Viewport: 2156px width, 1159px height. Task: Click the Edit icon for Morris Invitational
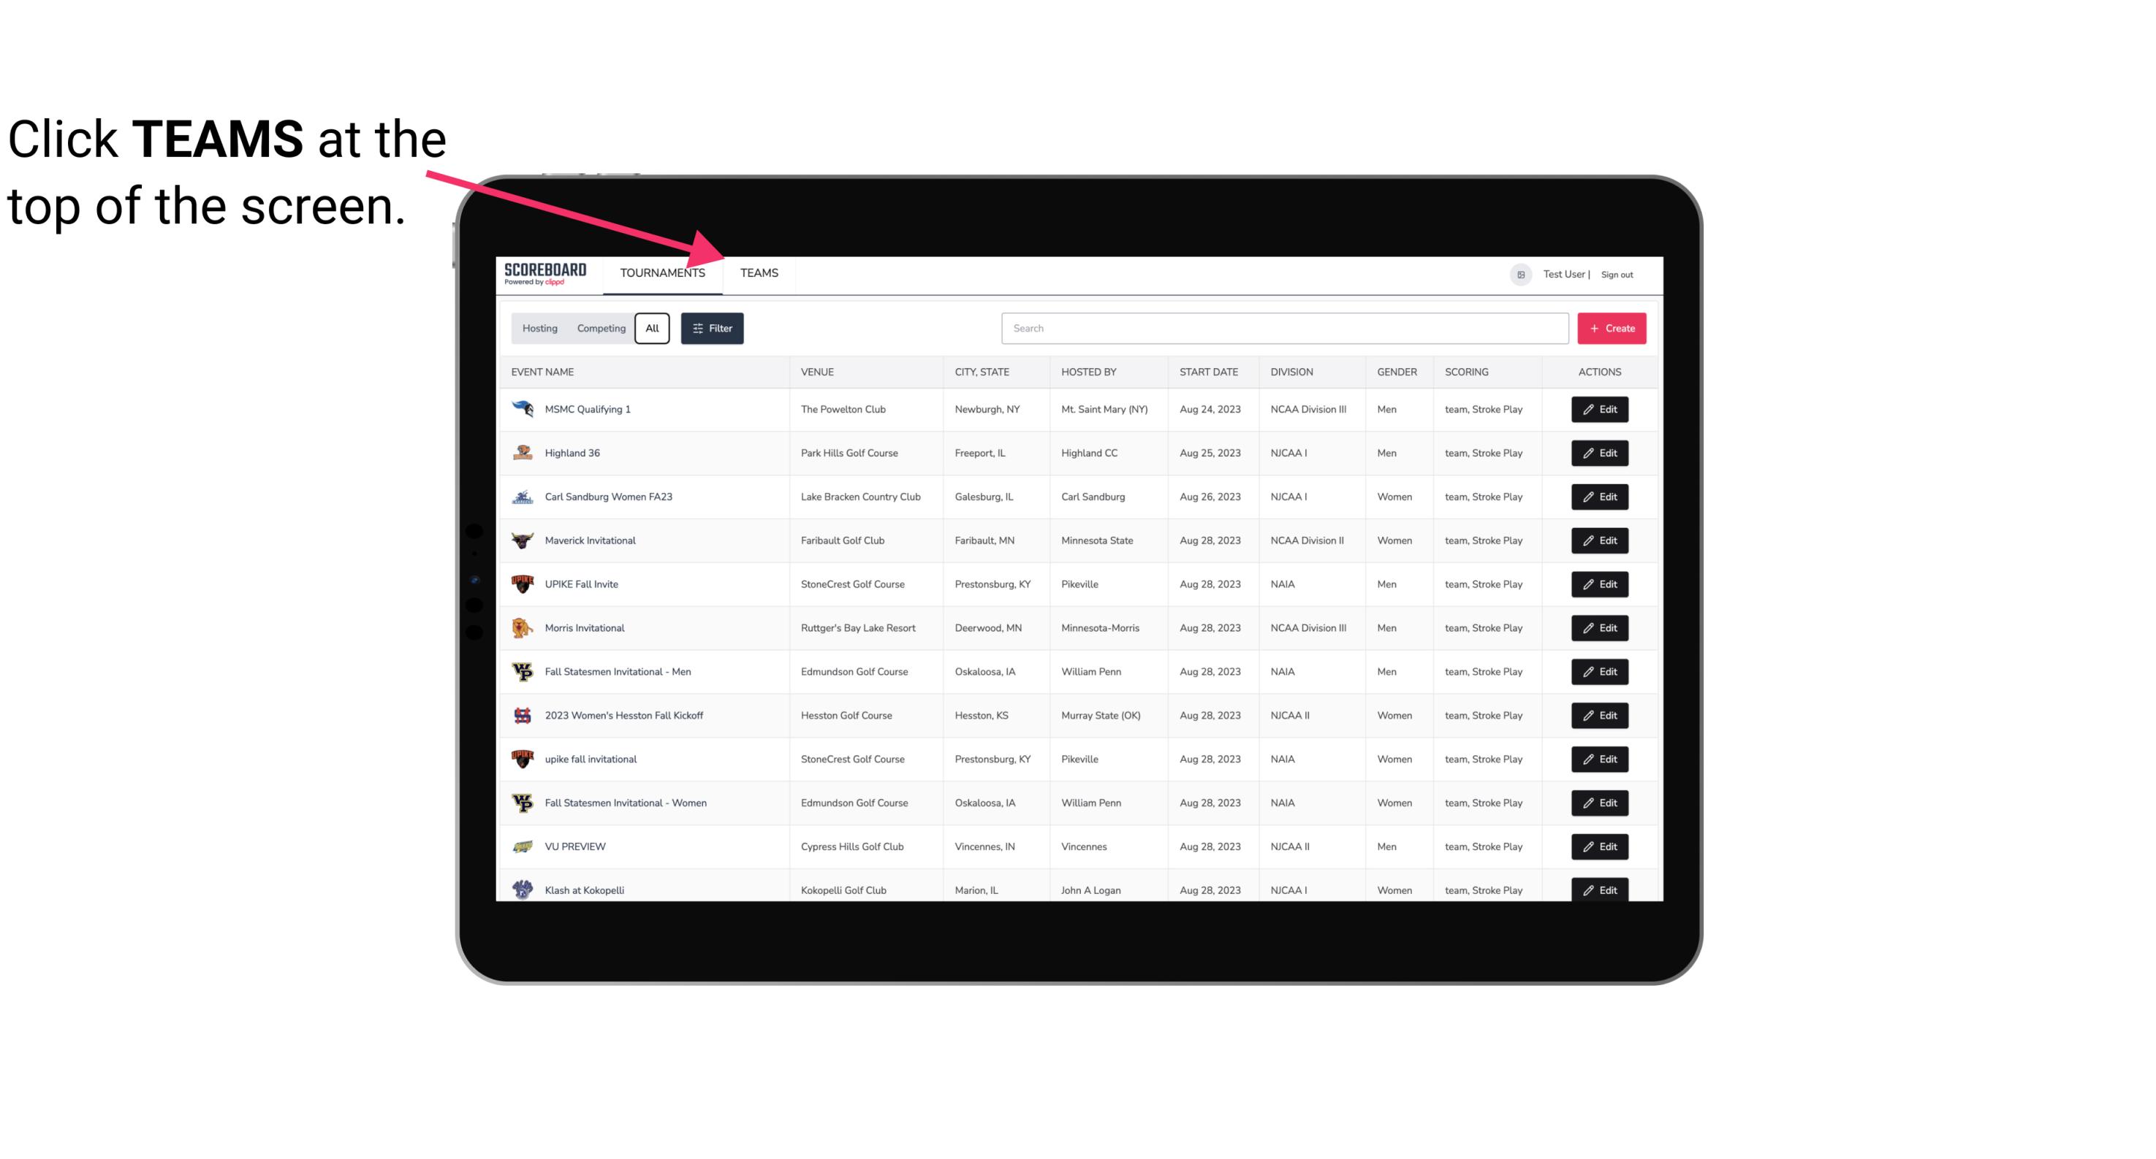coord(1601,628)
